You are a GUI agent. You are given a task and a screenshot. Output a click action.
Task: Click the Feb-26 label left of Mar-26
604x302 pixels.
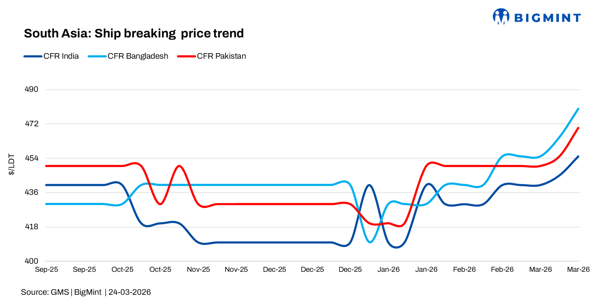click(502, 270)
